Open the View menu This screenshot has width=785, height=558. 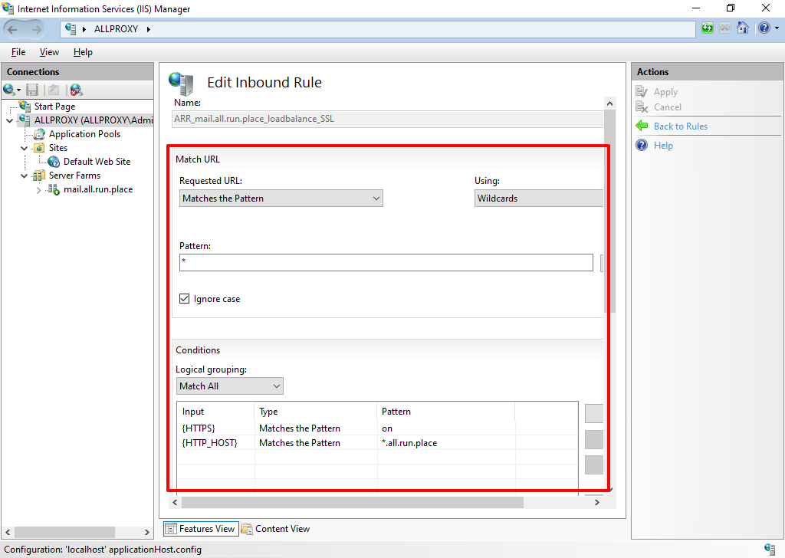coord(49,52)
